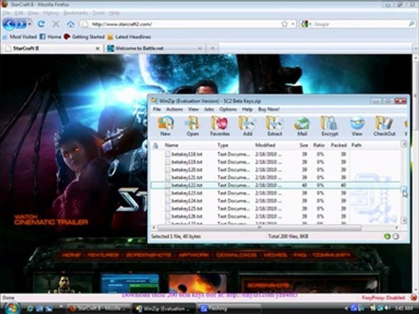The image size is (419, 314).
Task: Click the WinZip Add files icon
Action: [247, 126]
